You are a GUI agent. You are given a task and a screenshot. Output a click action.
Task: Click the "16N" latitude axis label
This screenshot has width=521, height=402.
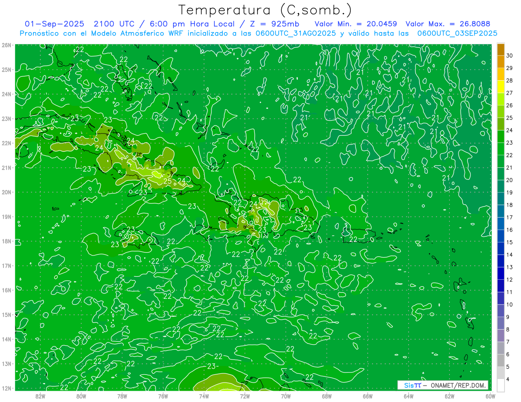tap(6, 290)
